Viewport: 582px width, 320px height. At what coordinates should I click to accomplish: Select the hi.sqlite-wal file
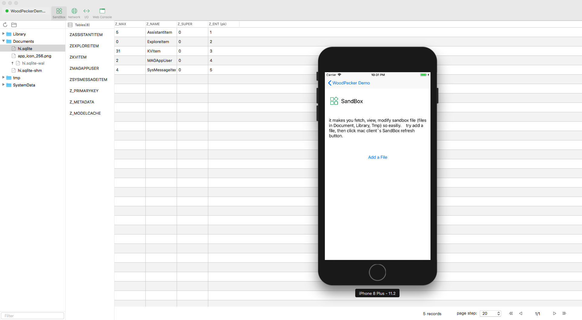pos(33,63)
